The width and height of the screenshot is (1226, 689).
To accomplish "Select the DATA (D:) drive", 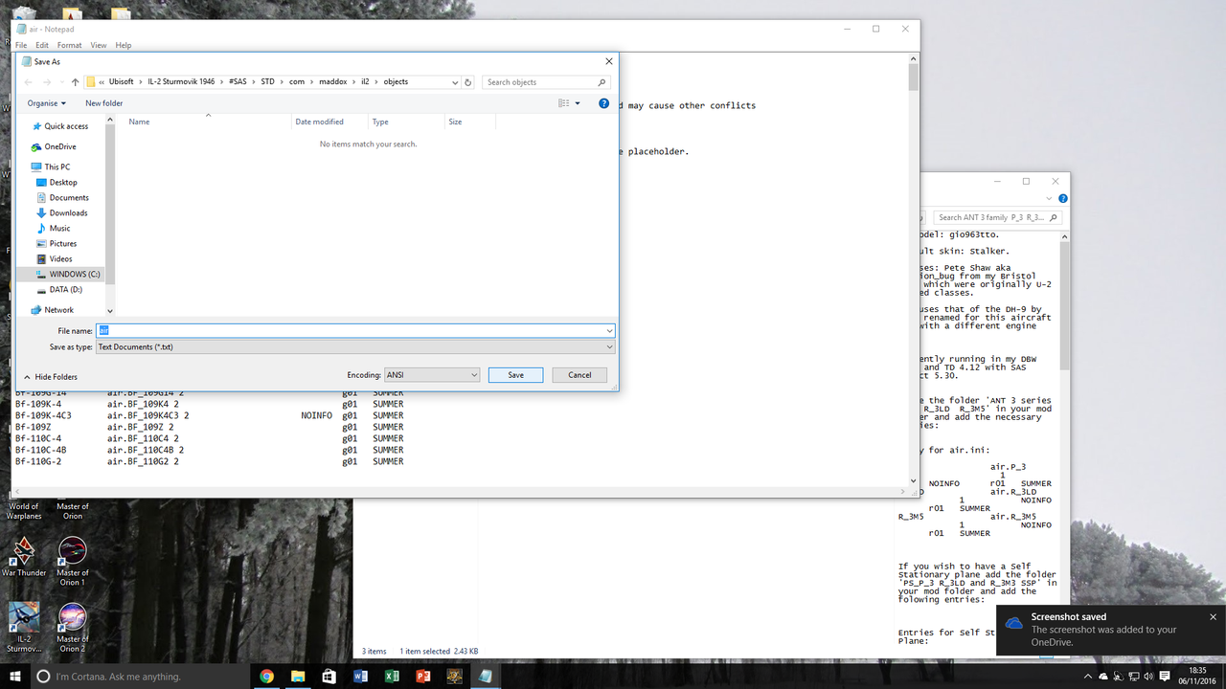I will 65,289.
